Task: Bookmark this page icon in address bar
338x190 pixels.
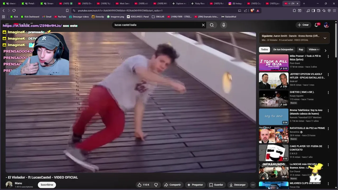Action: pos(67,11)
